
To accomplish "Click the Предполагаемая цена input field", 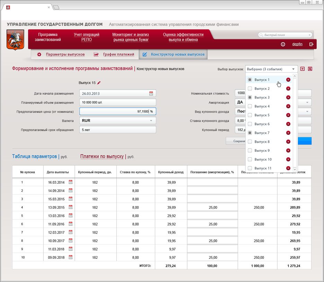I will click(117, 111).
